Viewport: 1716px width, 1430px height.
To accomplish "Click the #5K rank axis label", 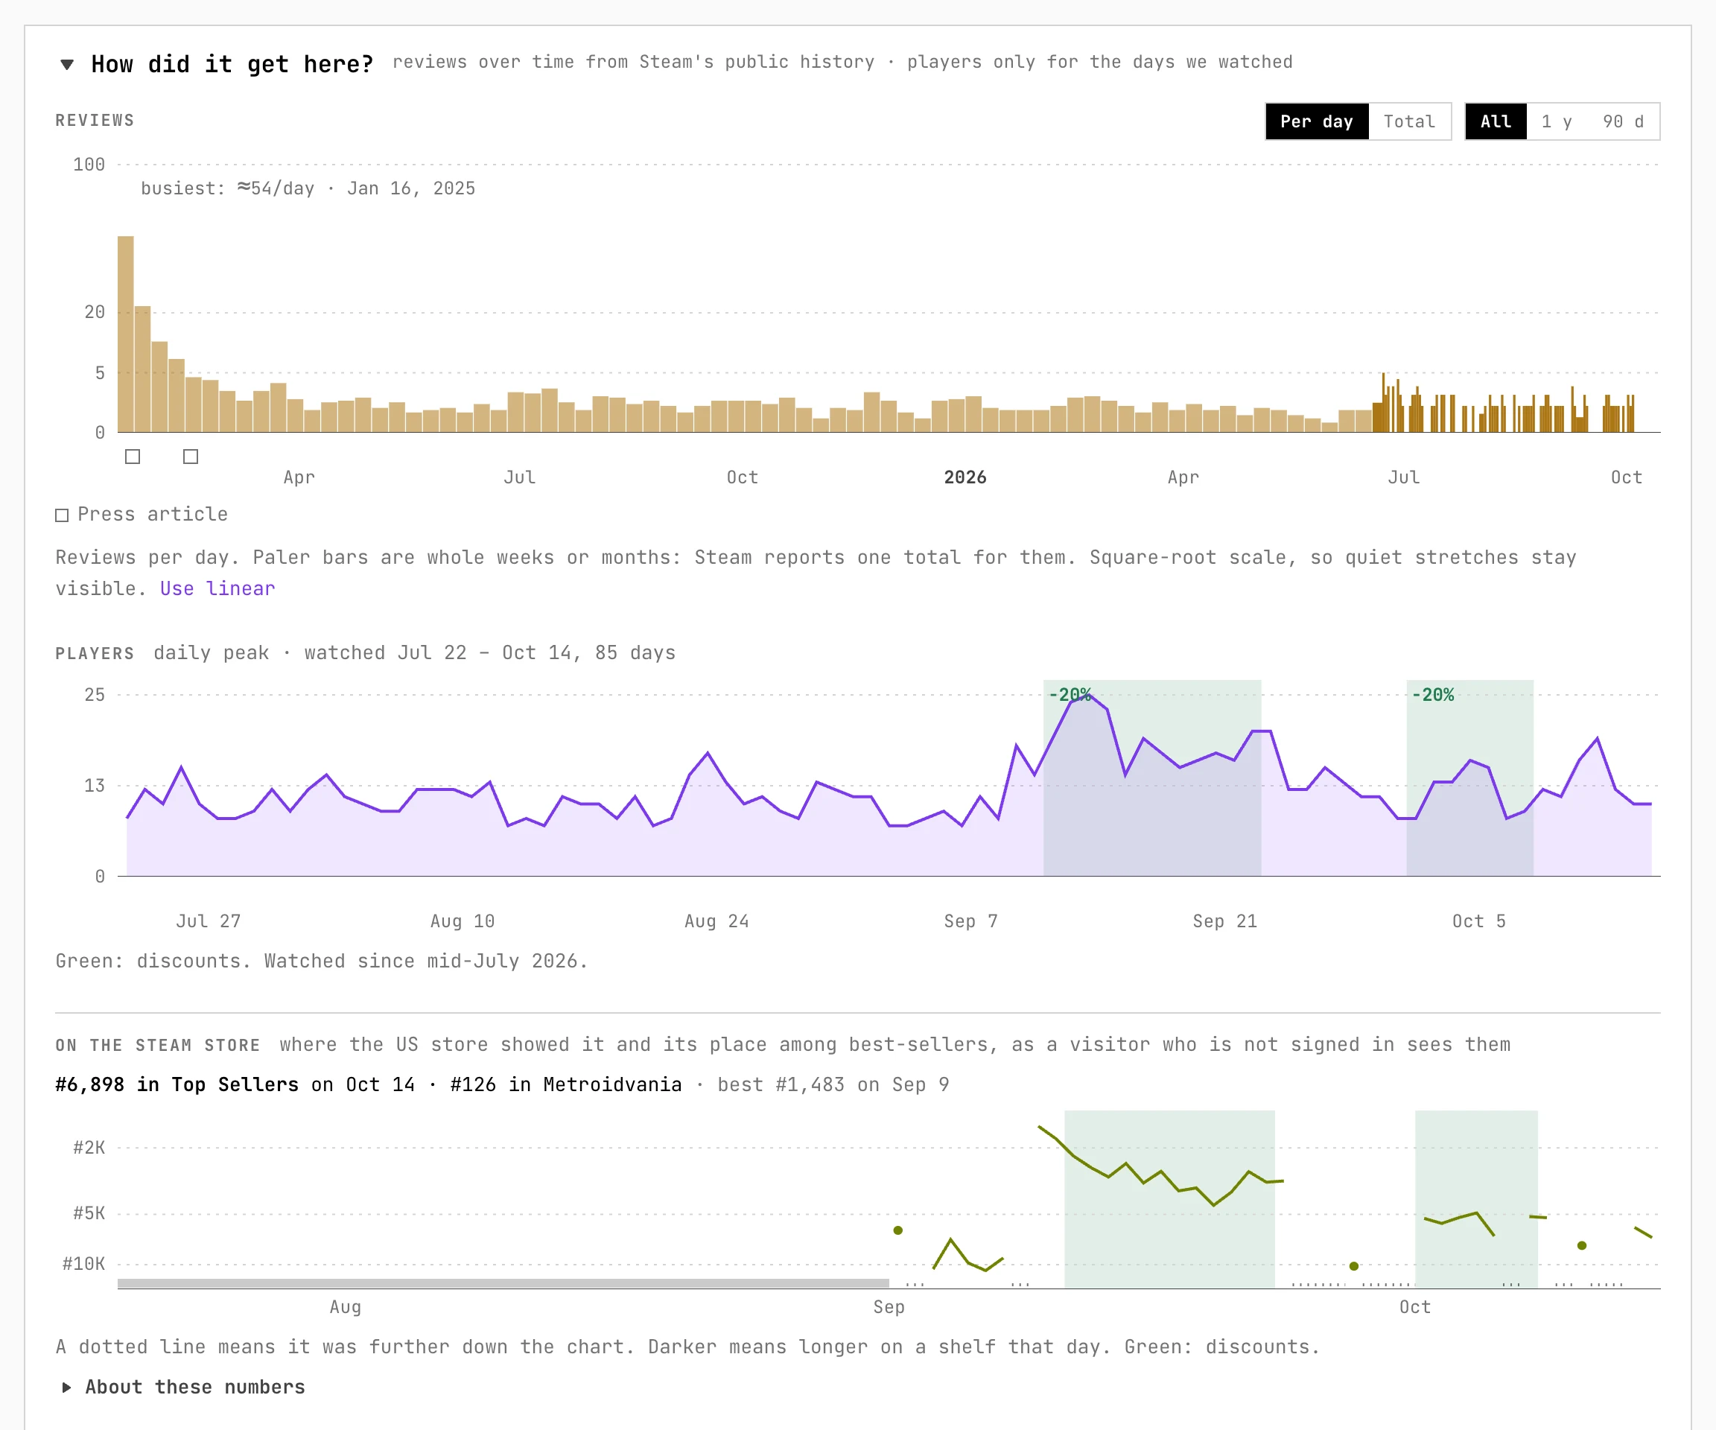I will pyautogui.click(x=89, y=1213).
